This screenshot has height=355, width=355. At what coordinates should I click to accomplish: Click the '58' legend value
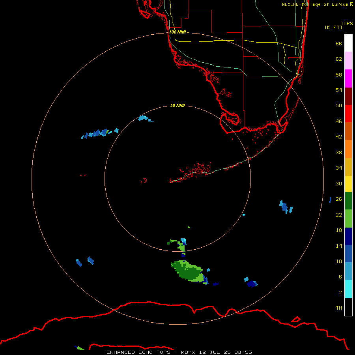pos(339,75)
